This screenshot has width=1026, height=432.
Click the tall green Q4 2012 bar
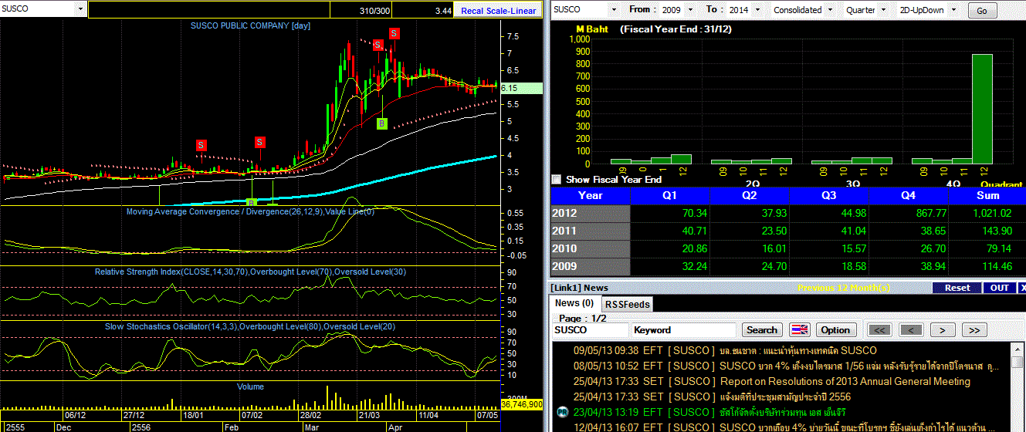click(982, 109)
